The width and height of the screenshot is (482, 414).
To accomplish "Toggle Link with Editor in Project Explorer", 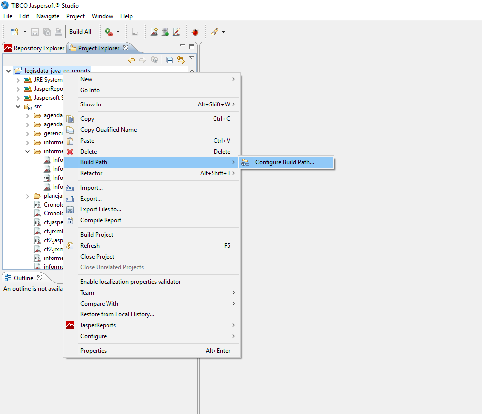I will point(181,60).
